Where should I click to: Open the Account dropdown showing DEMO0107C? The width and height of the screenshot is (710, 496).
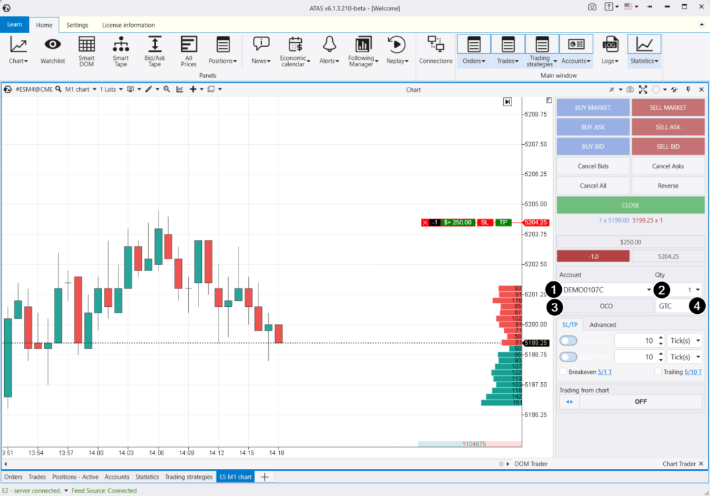click(606, 289)
